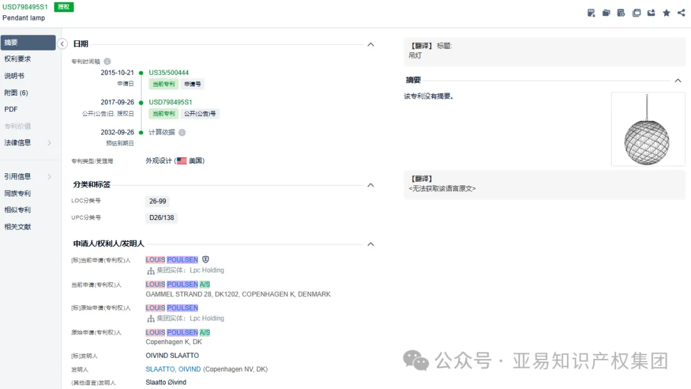
Task: Open the 权利要求 sidebar tab
Action: coord(17,59)
